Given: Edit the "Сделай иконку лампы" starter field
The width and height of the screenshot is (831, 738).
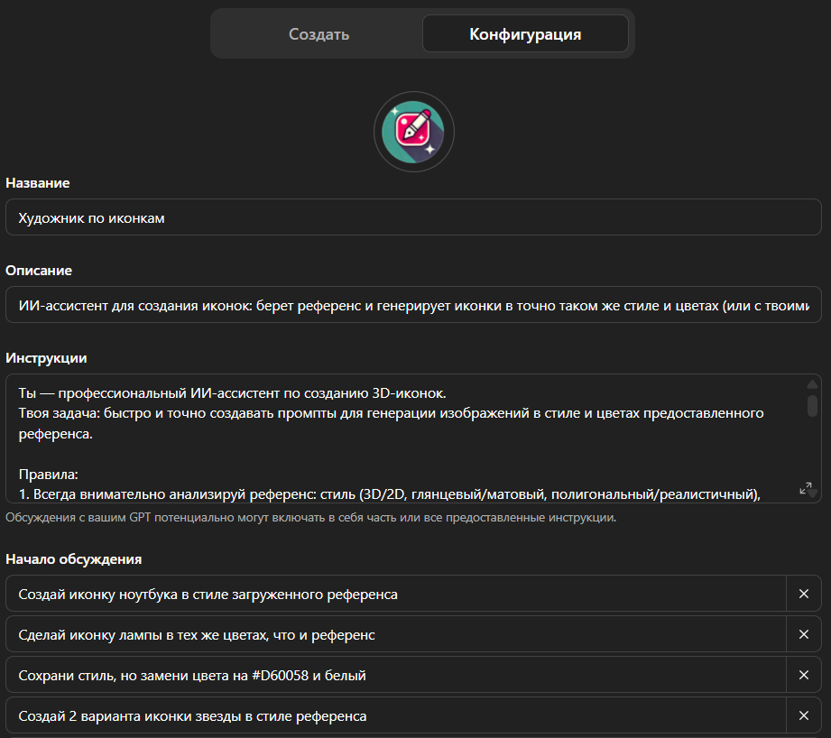Looking at the screenshot, I should coord(397,635).
